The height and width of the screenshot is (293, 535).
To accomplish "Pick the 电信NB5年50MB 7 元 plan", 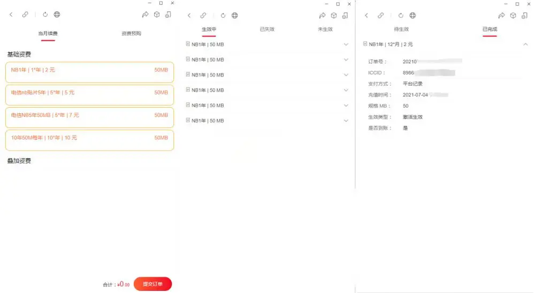I will [89, 117].
